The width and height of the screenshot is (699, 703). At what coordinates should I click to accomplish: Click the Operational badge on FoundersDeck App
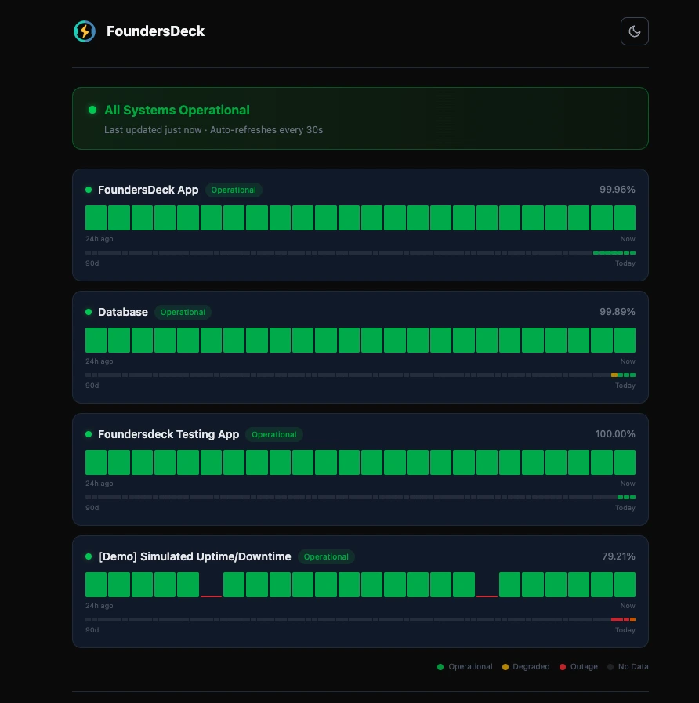233,190
